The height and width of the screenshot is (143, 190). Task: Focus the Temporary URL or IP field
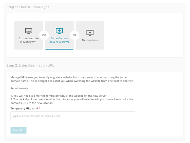pos(73,116)
